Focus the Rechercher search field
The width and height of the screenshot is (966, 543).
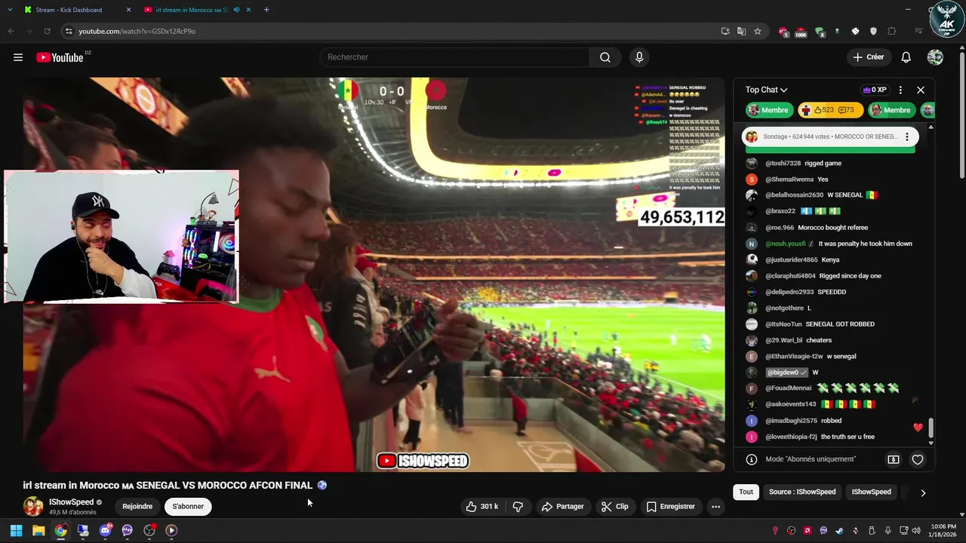[455, 57]
